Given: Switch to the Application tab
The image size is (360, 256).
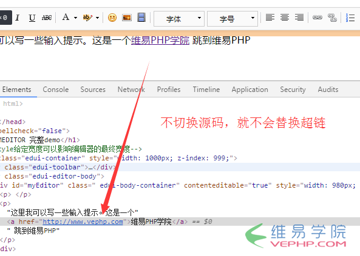Looking at the screenshot, I should point(250,90).
